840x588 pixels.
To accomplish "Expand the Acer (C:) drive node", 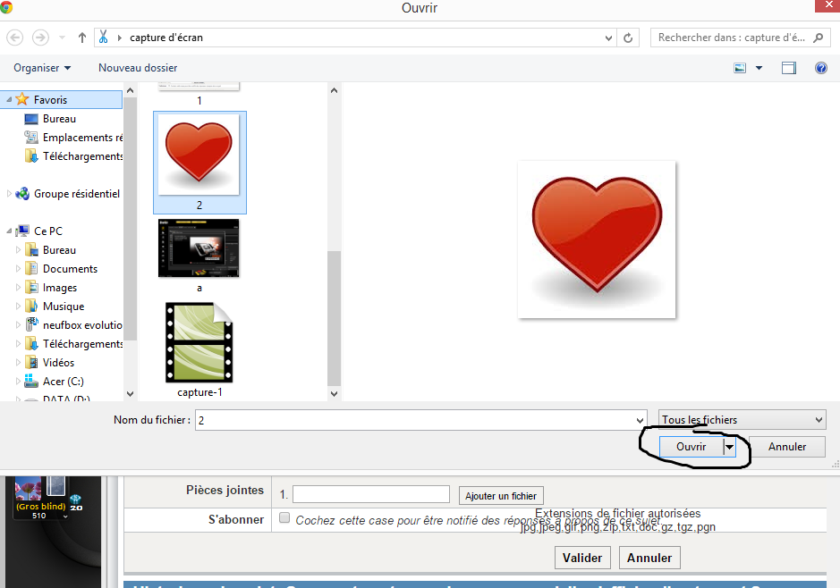I will 18,381.
